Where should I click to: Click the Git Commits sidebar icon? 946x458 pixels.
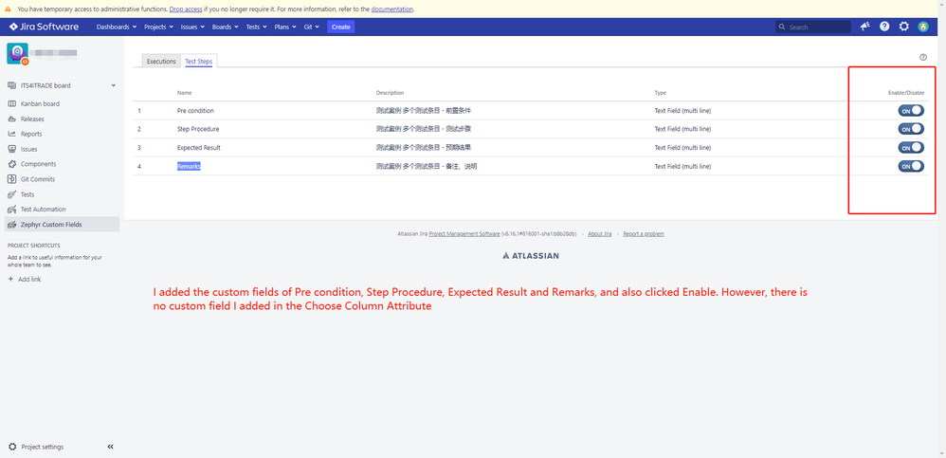click(x=11, y=179)
